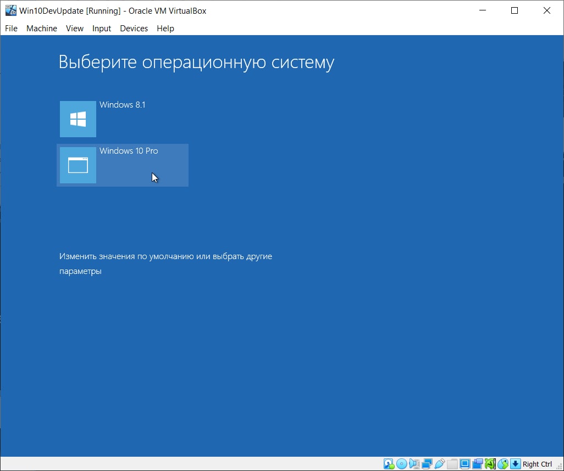The width and height of the screenshot is (564, 471).
Task: Click the network adapters status icon
Action: [x=427, y=464]
